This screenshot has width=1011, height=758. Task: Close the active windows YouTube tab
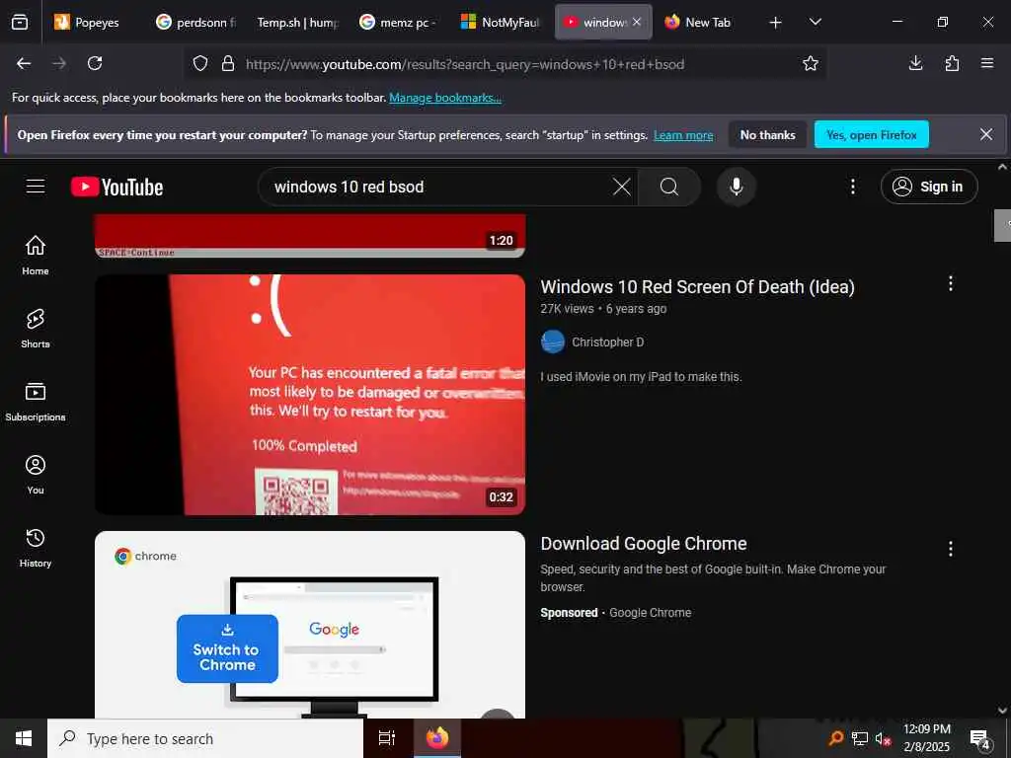pos(637,22)
